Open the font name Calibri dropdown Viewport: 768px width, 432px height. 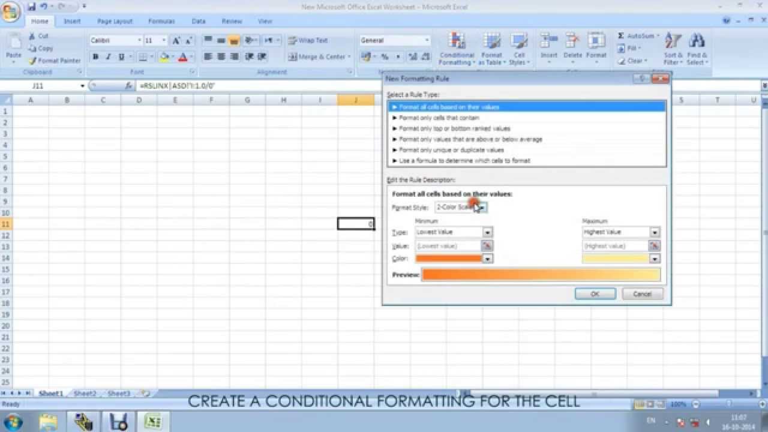(x=139, y=41)
